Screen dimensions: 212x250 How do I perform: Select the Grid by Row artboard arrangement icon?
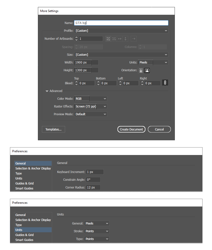point(108,39)
